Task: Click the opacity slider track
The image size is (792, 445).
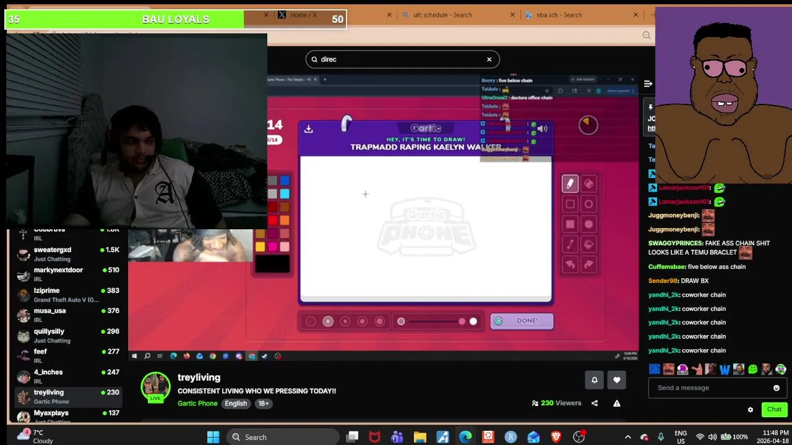Action: 437,321
